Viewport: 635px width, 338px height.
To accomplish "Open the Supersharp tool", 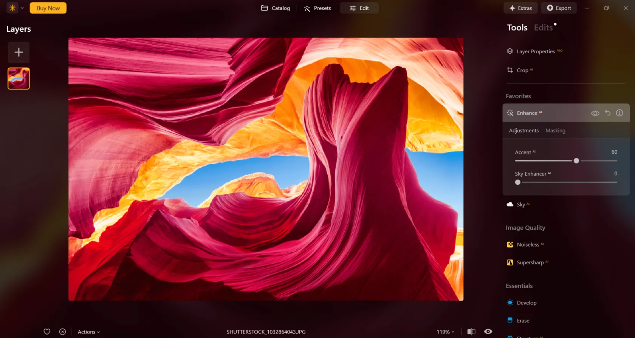I will pos(530,262).
